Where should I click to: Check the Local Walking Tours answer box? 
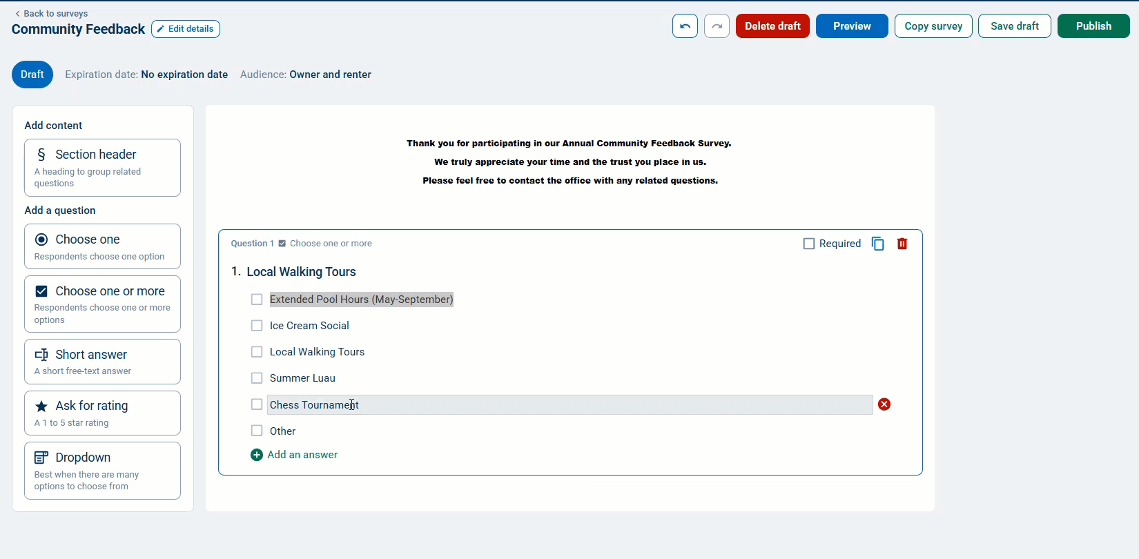pyautogui.click(x=257, y=352)
